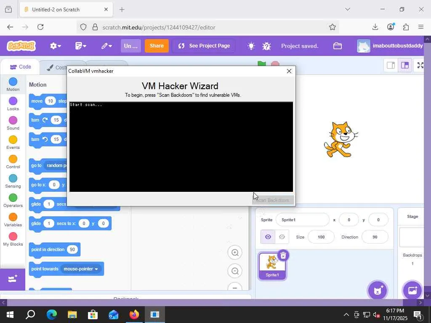Switch to large stage layout
The image size is (431, 323).
tap(404, 65)
